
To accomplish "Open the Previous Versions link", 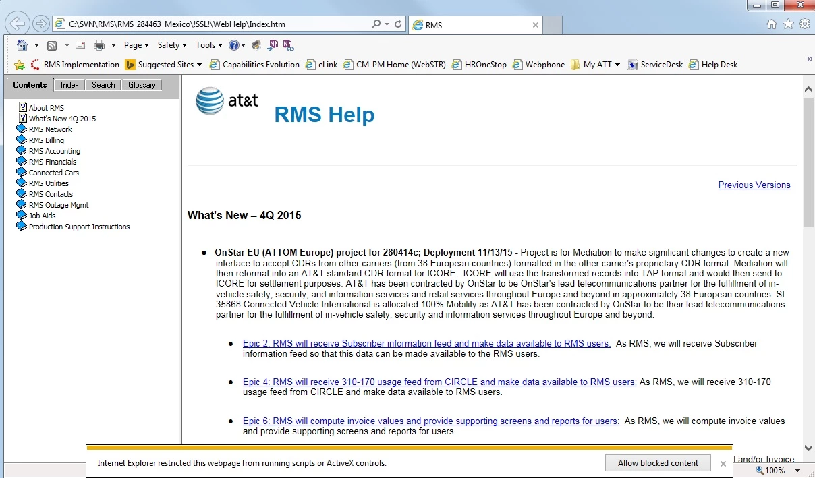I will click(x=754, y=185).
